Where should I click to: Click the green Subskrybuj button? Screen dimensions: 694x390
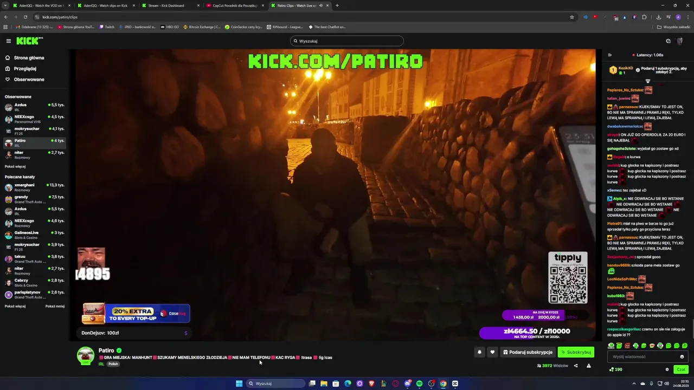[x=576, y=352]
